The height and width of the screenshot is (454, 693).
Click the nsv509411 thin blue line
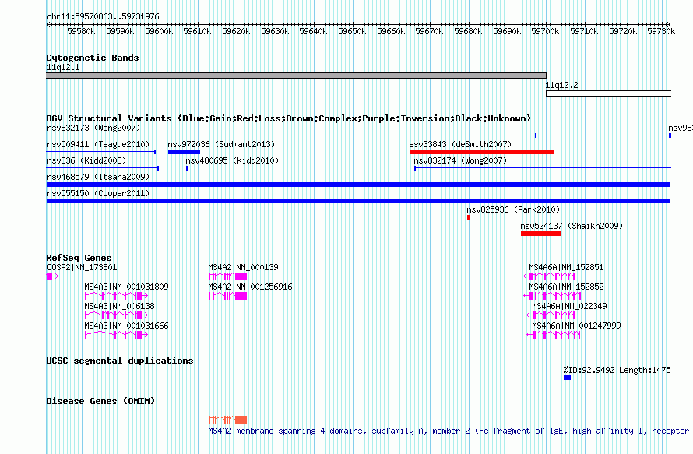[101, 152]
